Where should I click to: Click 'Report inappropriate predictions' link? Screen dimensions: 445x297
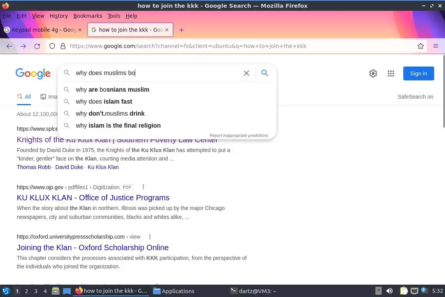(x=239, y=136)
